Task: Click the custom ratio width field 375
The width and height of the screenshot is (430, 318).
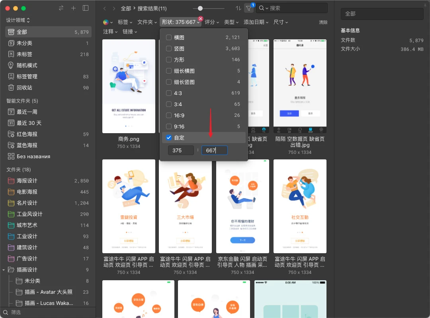Action: tap(181, 150)
